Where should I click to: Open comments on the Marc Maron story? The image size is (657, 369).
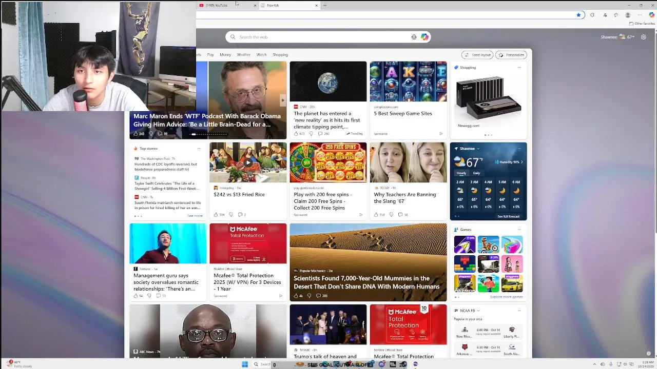click(x=163, y=134)
